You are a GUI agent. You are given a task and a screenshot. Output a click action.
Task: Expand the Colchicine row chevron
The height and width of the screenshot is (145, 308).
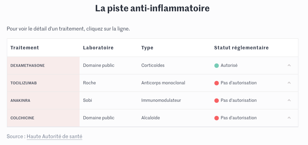coord(289,118)
